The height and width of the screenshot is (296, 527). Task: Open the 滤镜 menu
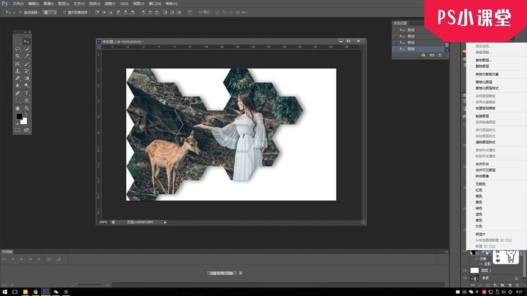pyautogui.click(x=109, y=3)
